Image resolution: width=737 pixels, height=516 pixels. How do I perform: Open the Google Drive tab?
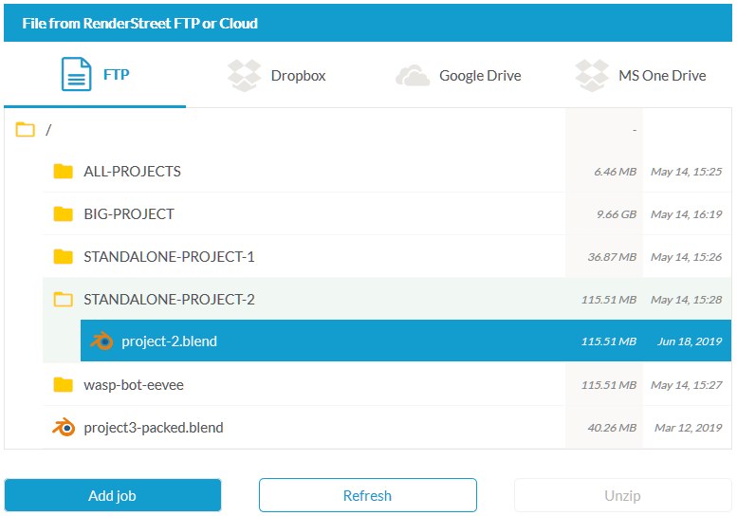[x=479, y=76]
